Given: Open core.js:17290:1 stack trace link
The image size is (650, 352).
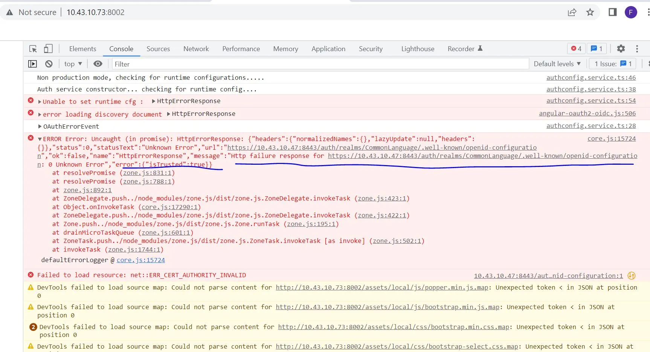Looking at the screenshot, I should (x=169, y=207).
